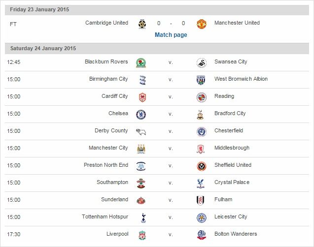Select the Chelsea club badge
This screenshot has height=247, width=314.
coord(141,115)
